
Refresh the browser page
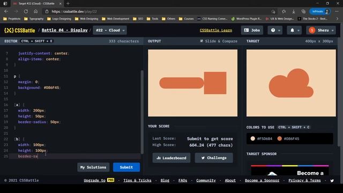[26, 11]
